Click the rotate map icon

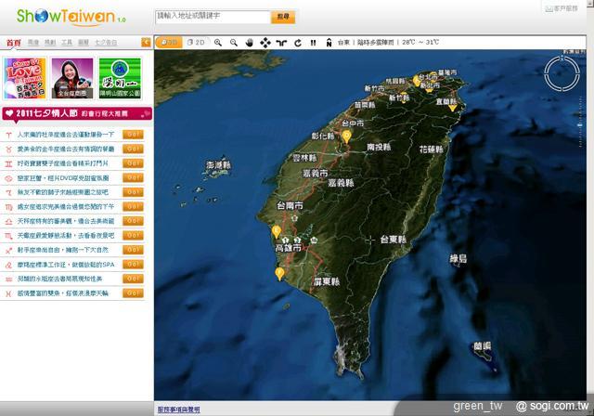pos(297,43)
